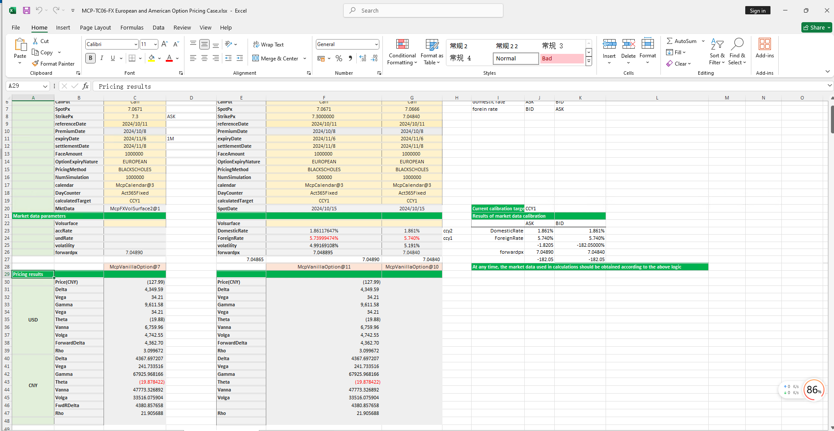Click Increase Font Size icon
Screen dimensions: 834x431
point(164,44)
